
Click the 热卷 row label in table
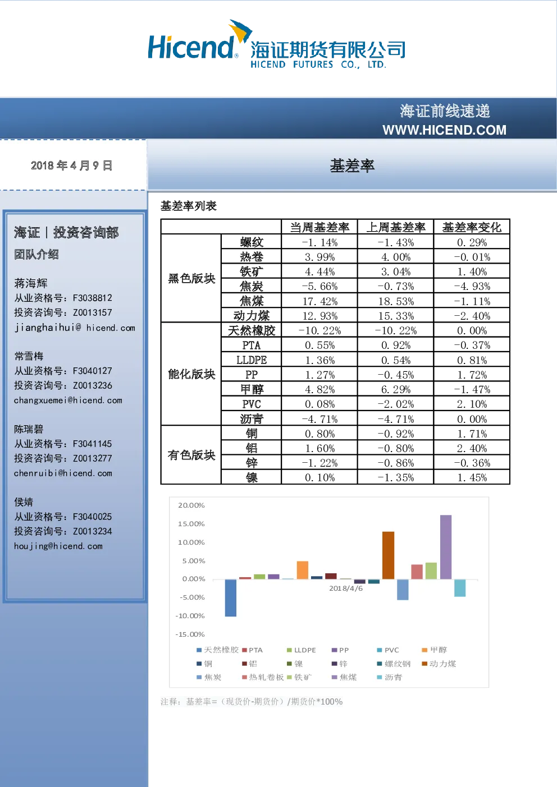(252, 257)
